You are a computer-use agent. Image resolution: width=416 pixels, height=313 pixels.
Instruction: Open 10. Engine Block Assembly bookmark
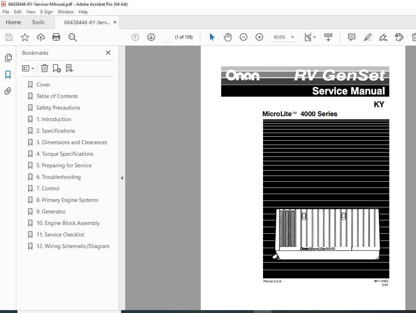(x=68, y=223)
